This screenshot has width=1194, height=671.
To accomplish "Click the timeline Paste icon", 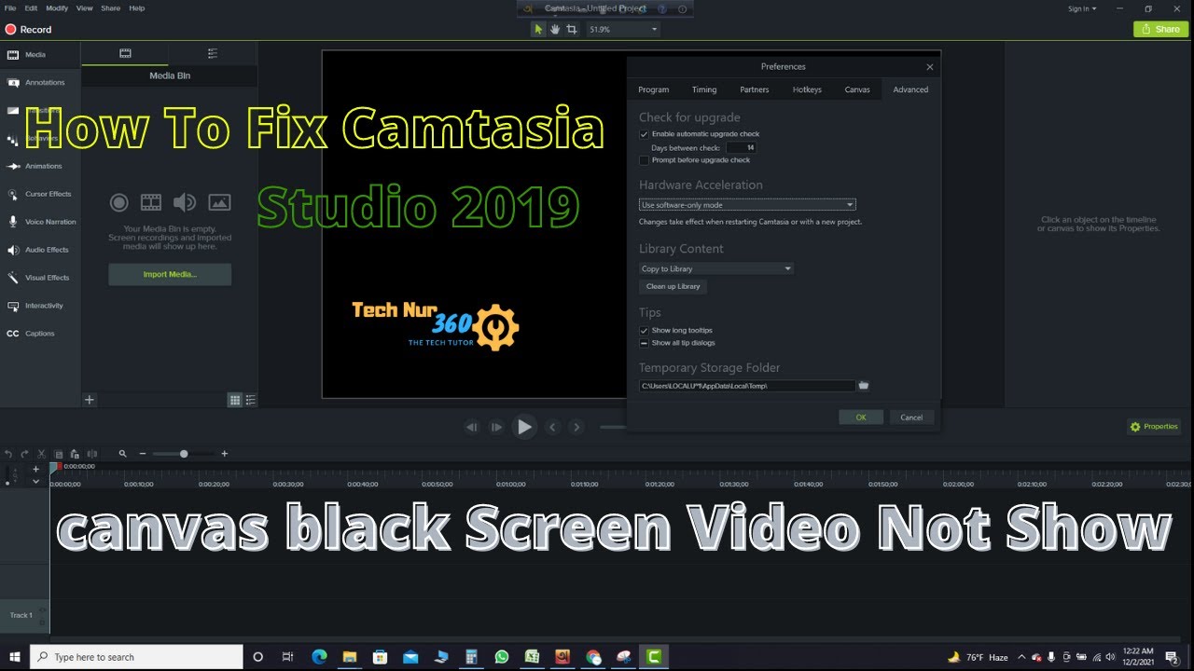I will click(x=75, y=454).
